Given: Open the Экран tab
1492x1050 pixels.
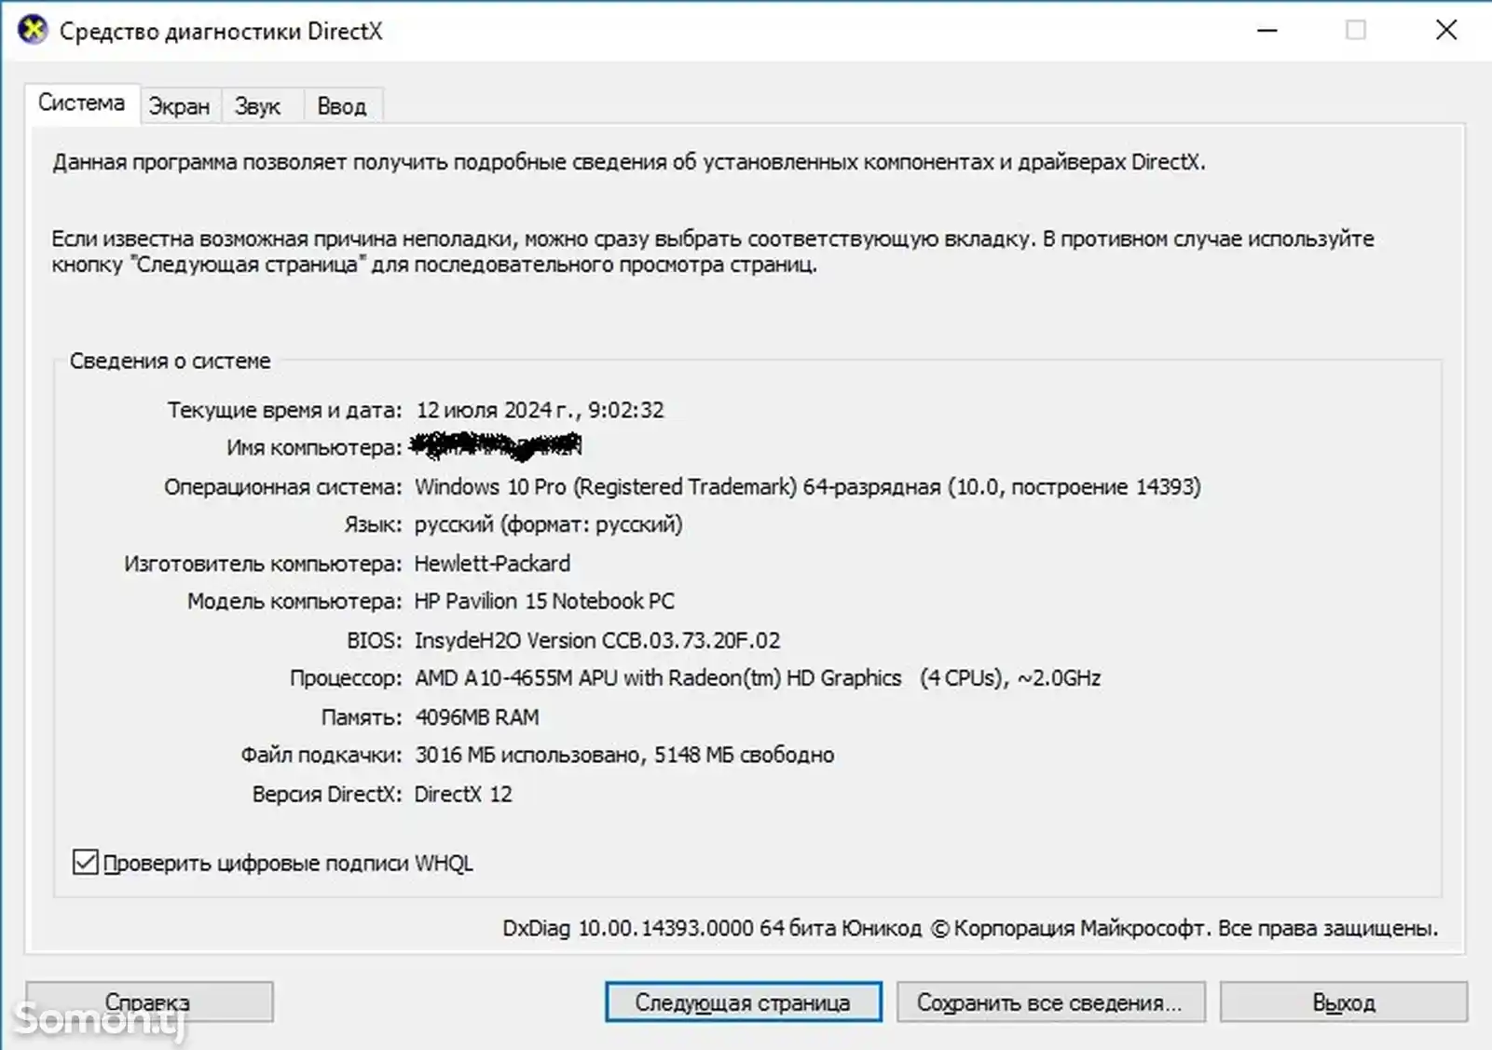Looking at the screenshot, I should (x=180, y=106).
